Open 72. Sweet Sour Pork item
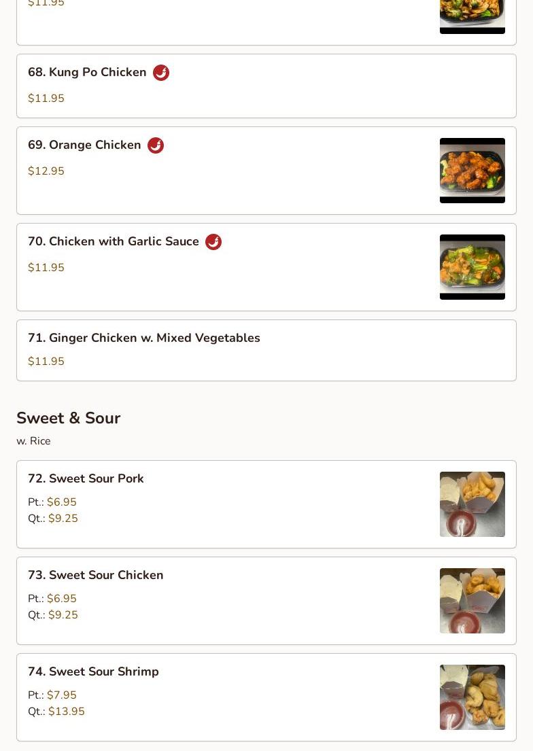The image size is (533, 751). click(x=266, y=504)
